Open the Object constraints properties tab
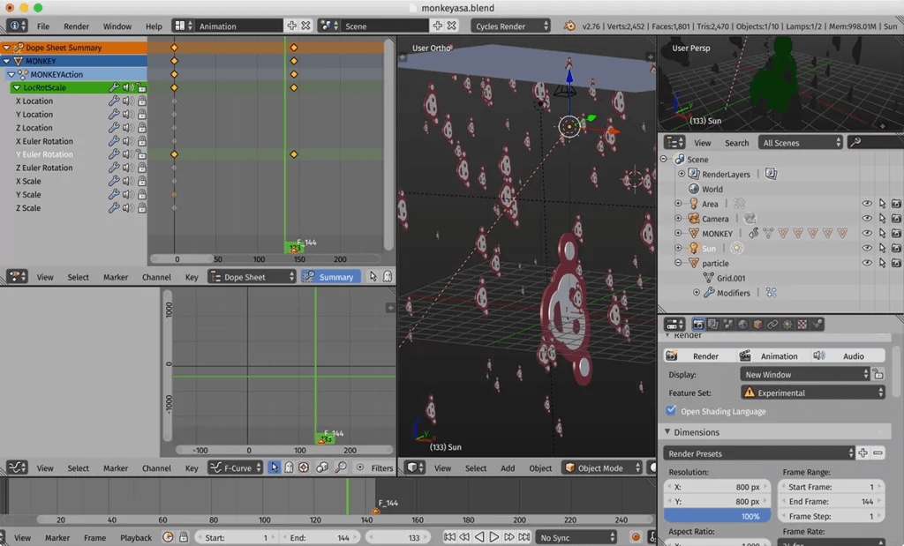 pyautogui.click(x=772, y=325)
